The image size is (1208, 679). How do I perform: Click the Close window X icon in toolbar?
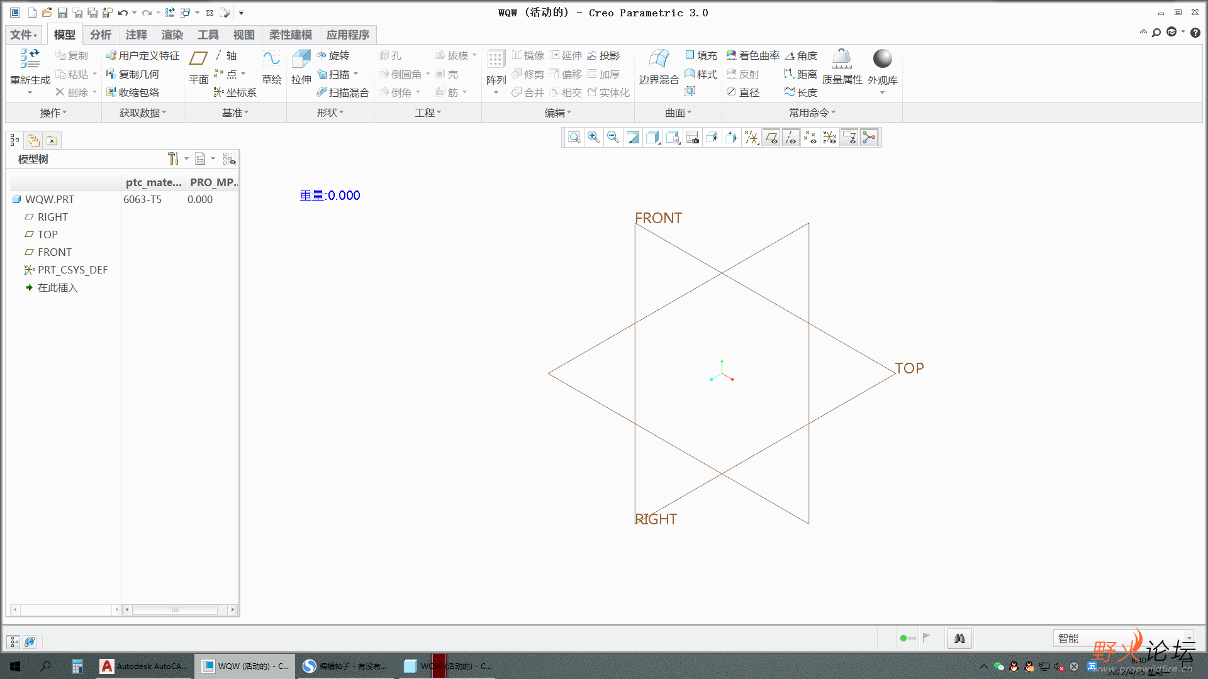pos(210,13)
